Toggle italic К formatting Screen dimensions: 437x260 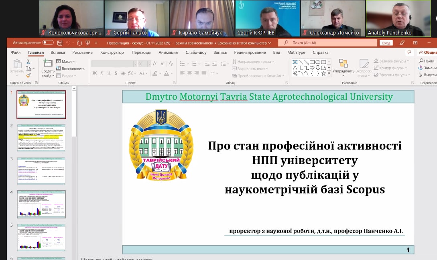102,73
